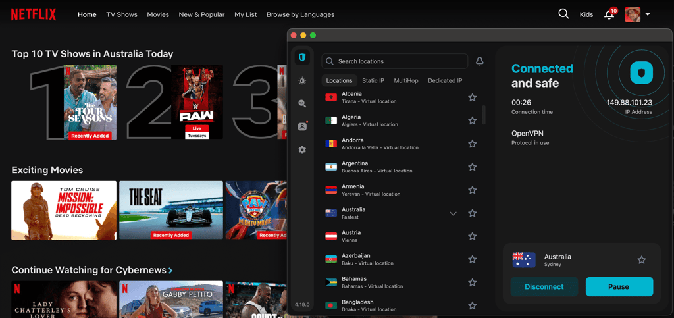Image resolution: width=674 pixels, height=318 pixels.
Task: Switch to the Static IP tab
Action: coord(373,81)
